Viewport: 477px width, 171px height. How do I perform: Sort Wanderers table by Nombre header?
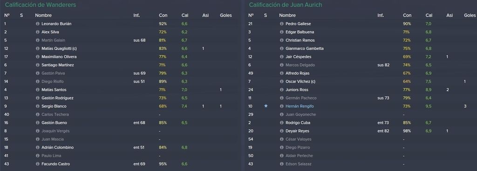coord(43,15)
